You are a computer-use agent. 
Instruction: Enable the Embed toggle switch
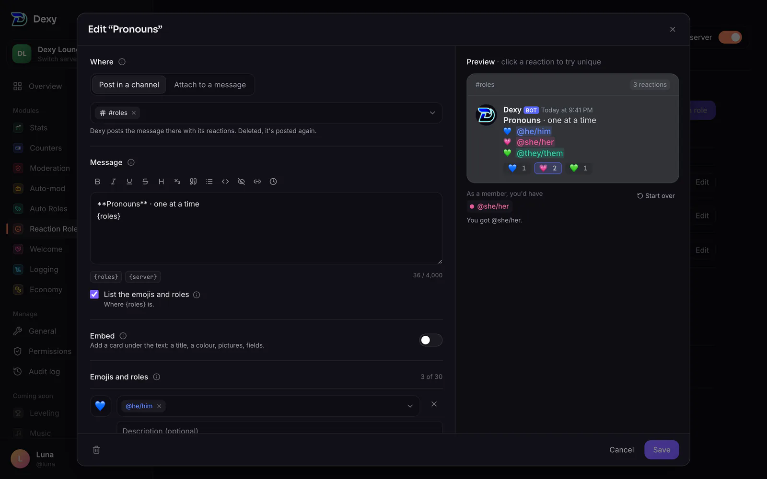430,340
